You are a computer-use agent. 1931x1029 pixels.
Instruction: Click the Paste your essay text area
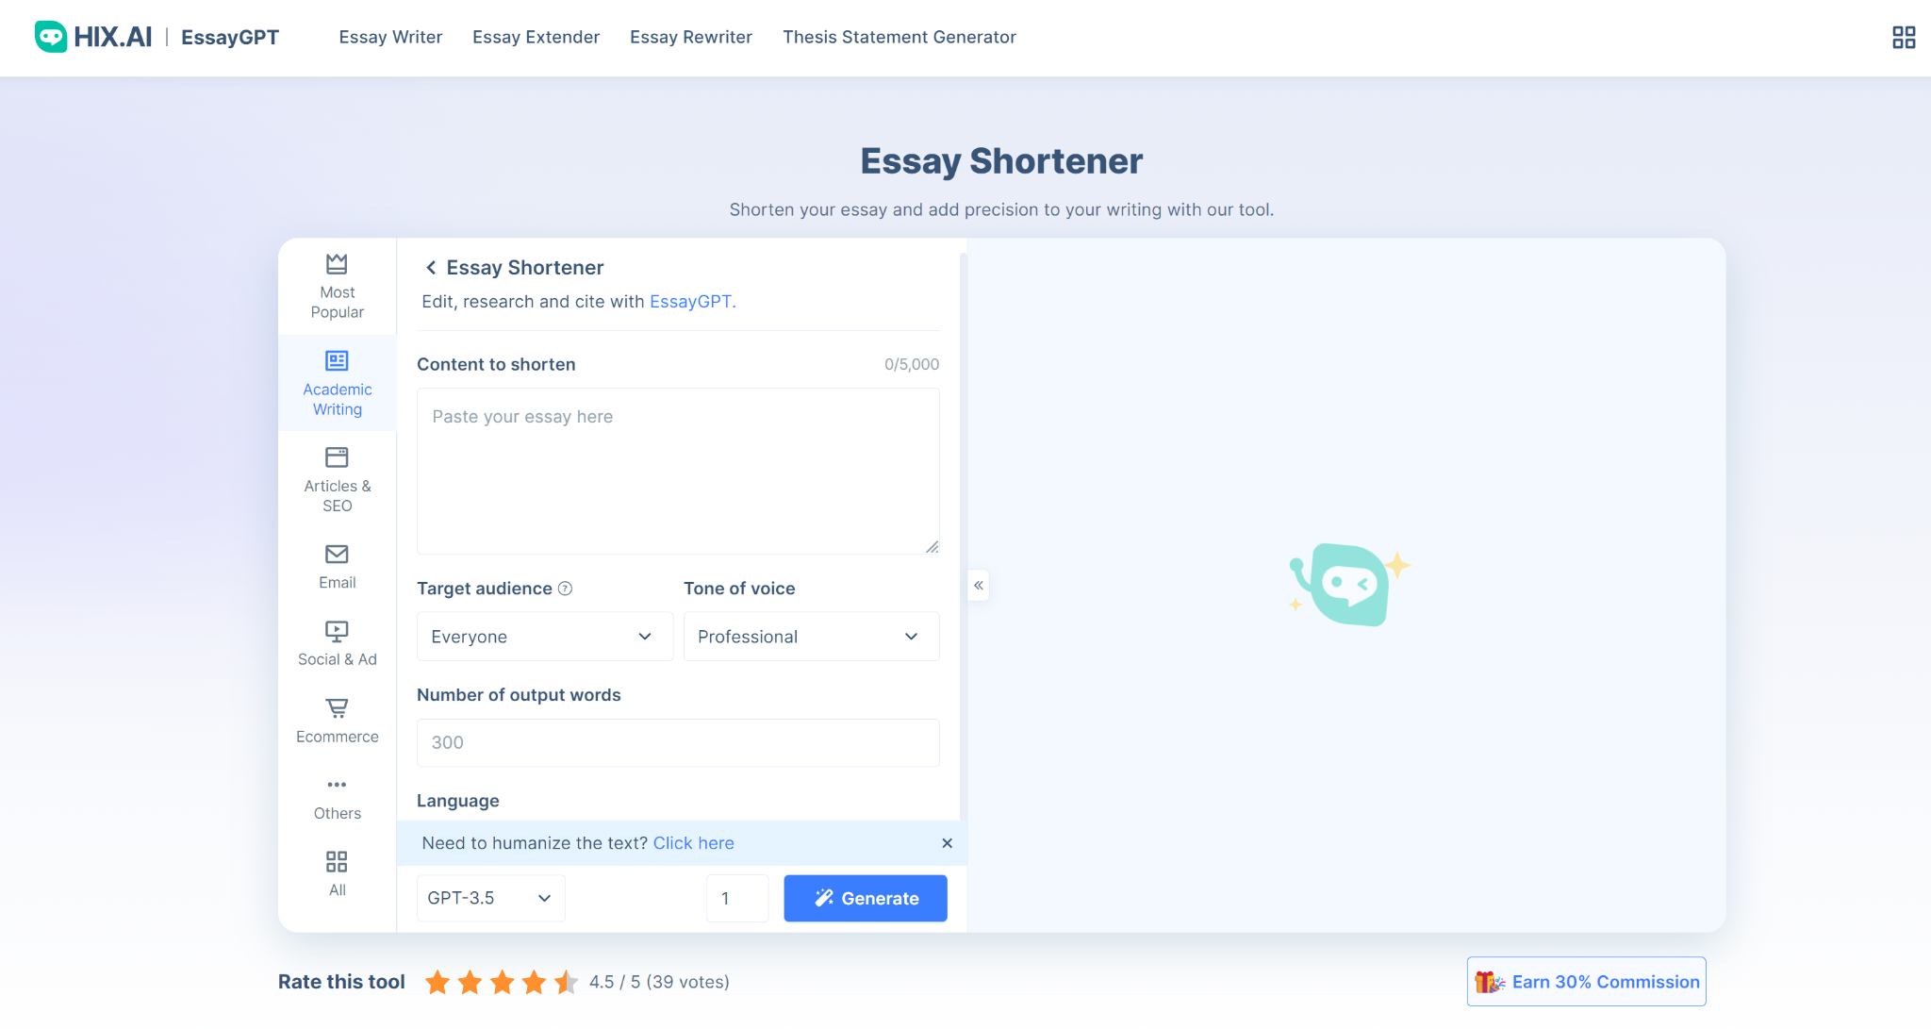[x=678, y=472]
